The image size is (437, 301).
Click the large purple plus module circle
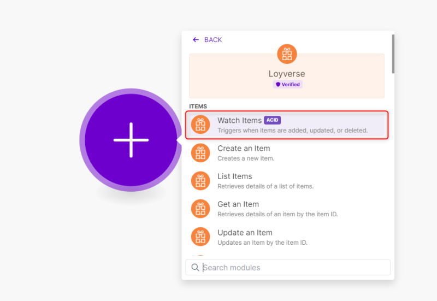(x=131, y=140)
